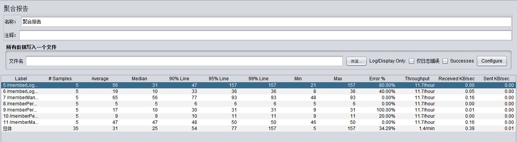
Task: Sort by the Median column header
Action: (x=139, y=79)
